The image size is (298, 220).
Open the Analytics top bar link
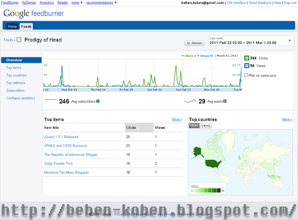tap(47, 3)
